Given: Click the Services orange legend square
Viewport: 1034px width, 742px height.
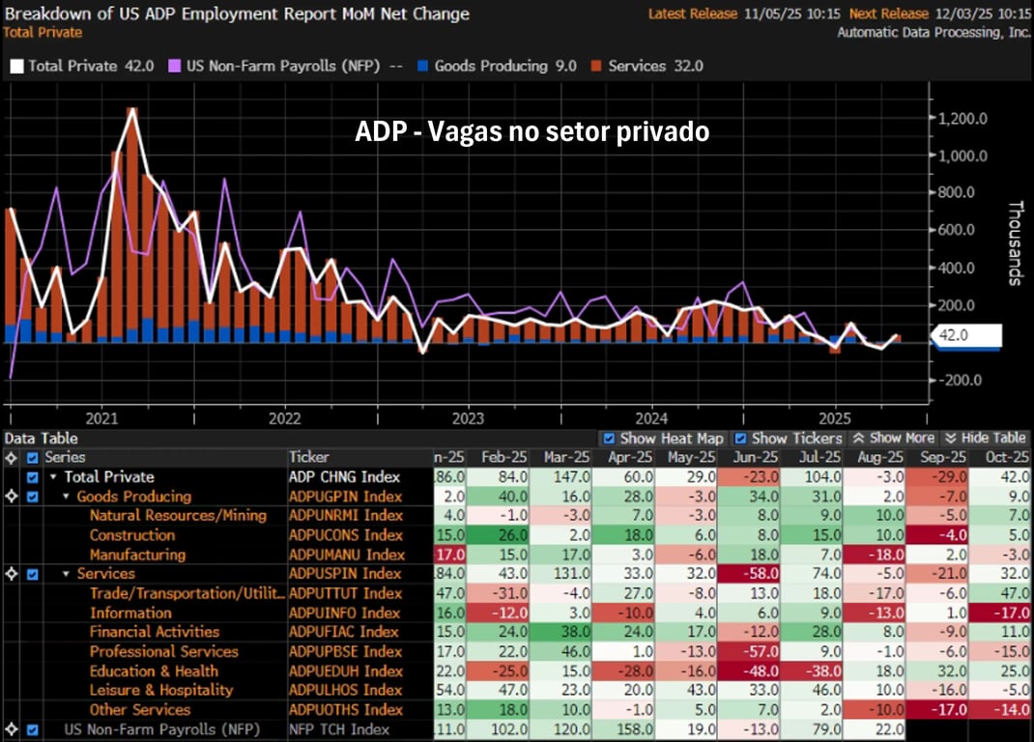Looking at the screenshot, I should tap(595, 67).
